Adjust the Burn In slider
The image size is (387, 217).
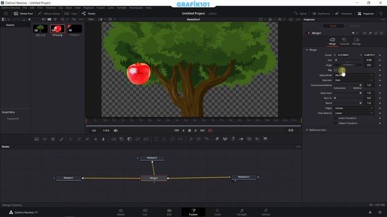[348, 98]
